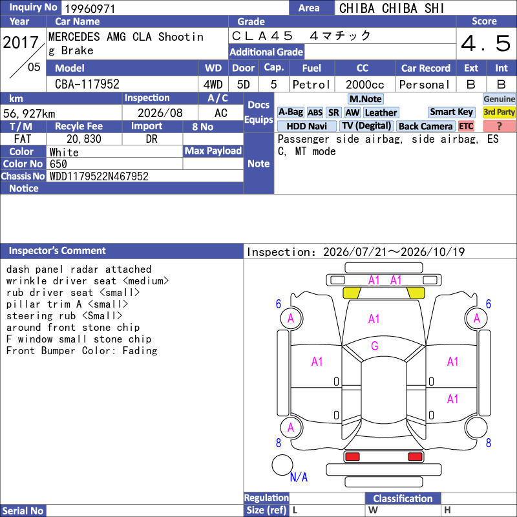Click the M.Note docs badge

[x=365, y=99]
